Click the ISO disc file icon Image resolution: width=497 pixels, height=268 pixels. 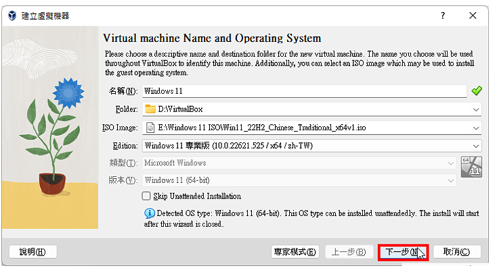150,128
